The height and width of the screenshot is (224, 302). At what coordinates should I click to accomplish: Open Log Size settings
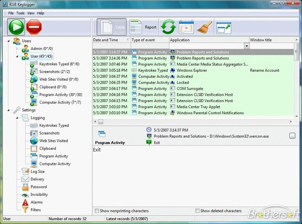(37, 172)
